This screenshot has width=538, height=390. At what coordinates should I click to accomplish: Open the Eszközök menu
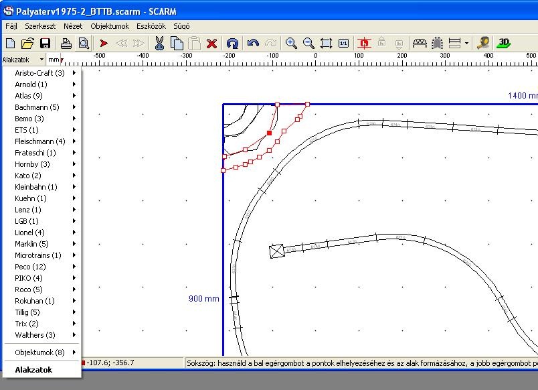click(x=151, y=26)
